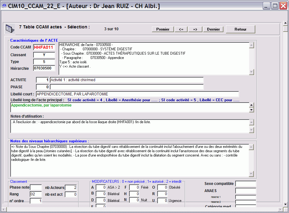Click modifier H field

pos(134,194)
